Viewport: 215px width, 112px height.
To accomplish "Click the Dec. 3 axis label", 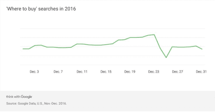I will [34, 72].
